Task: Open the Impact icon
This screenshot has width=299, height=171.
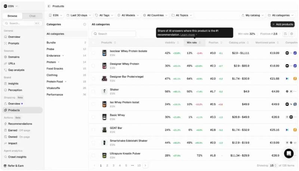Action: click(5, 143)
